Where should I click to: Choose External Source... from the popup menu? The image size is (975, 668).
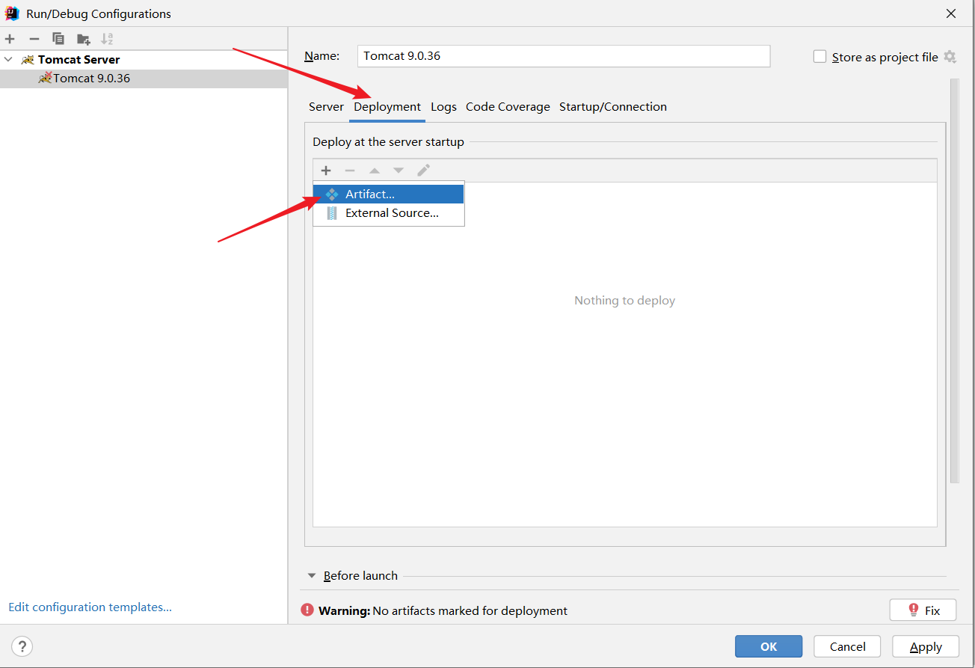pos(389,213)
